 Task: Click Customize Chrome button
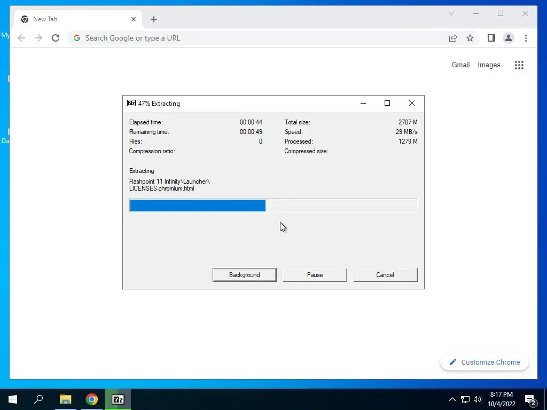click(x=485, y=362)
